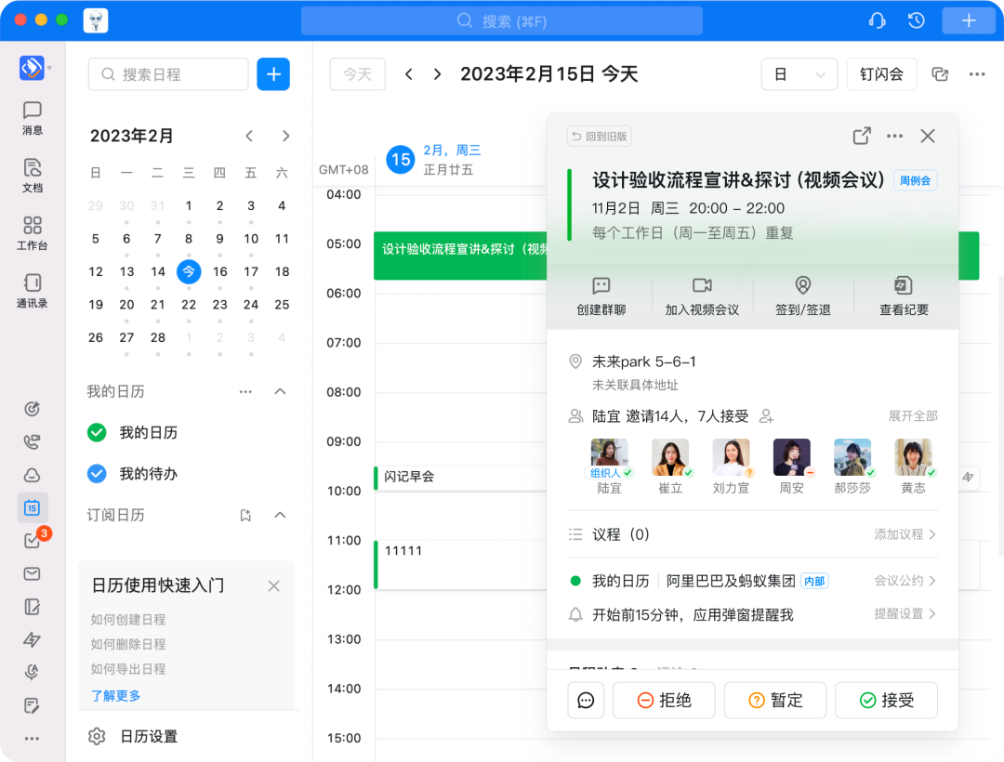Click the 签到/签退 location icon

(803, 286)
